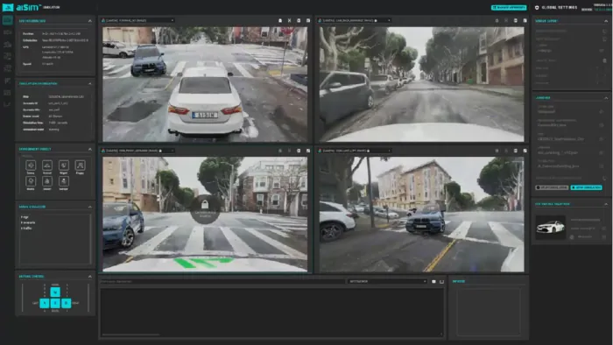
Task: Collapse the Launcher panel chevron
Action: point(606,98)
